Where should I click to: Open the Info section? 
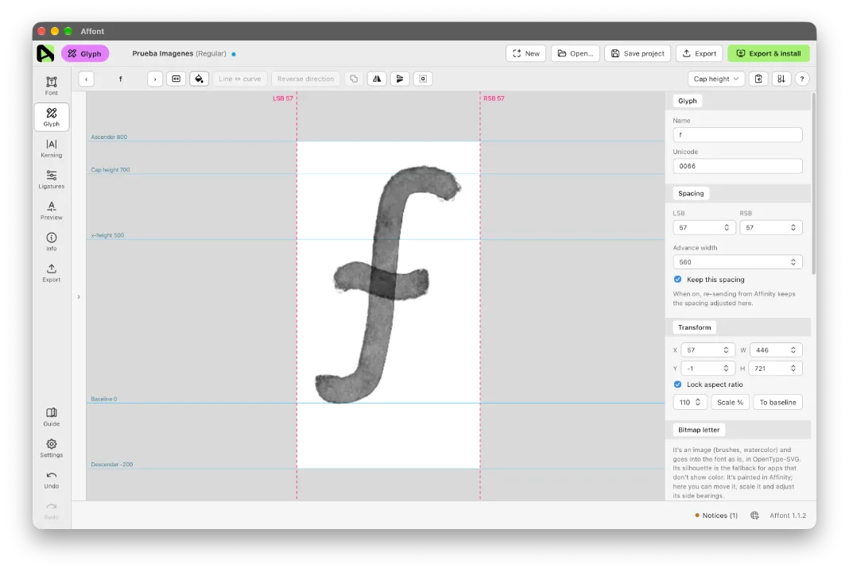pos(52,242)
